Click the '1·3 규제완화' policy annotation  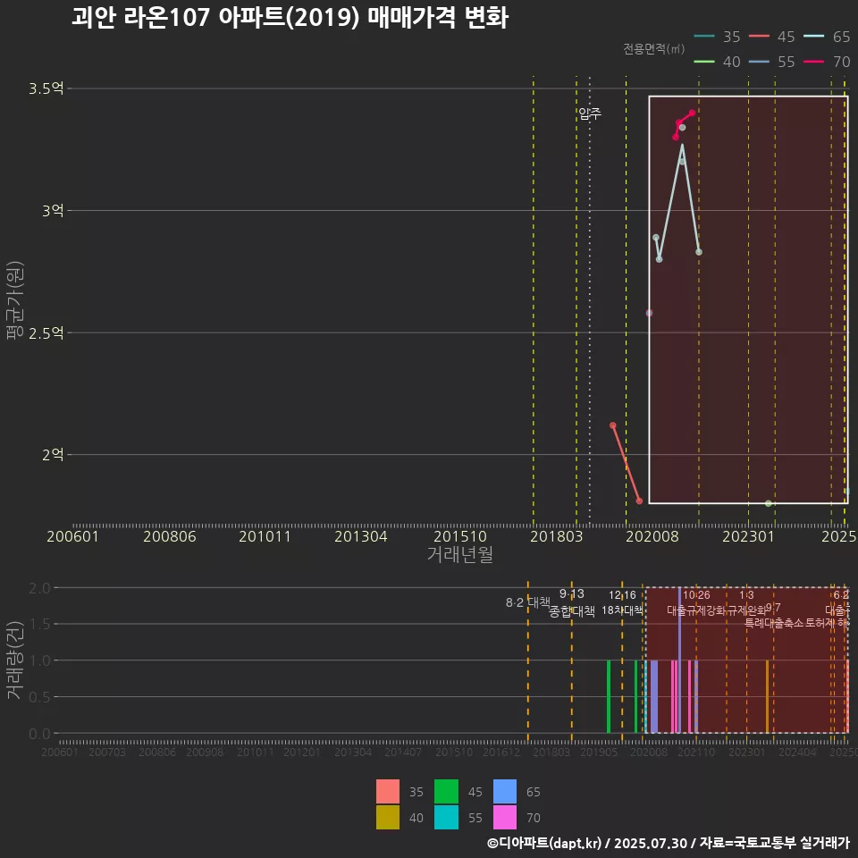[x=746, y=603]
